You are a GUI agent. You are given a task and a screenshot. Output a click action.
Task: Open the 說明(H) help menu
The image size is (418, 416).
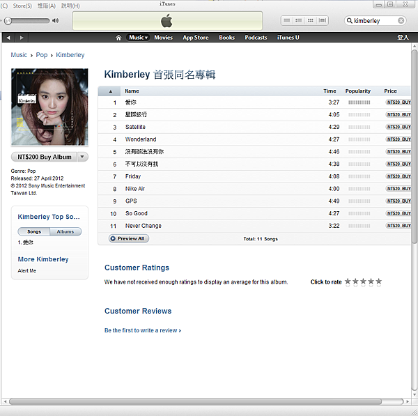70,6
